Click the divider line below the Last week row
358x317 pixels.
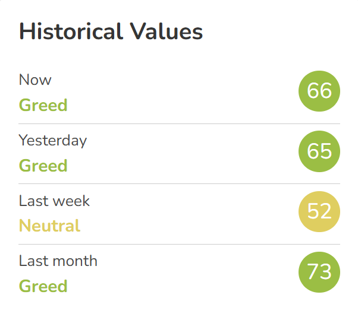pyautogui.click(x=179, y=245)
